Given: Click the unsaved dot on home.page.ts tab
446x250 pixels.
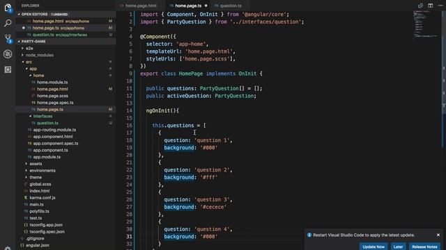Looking at the screenshot, I should point(206,6).
